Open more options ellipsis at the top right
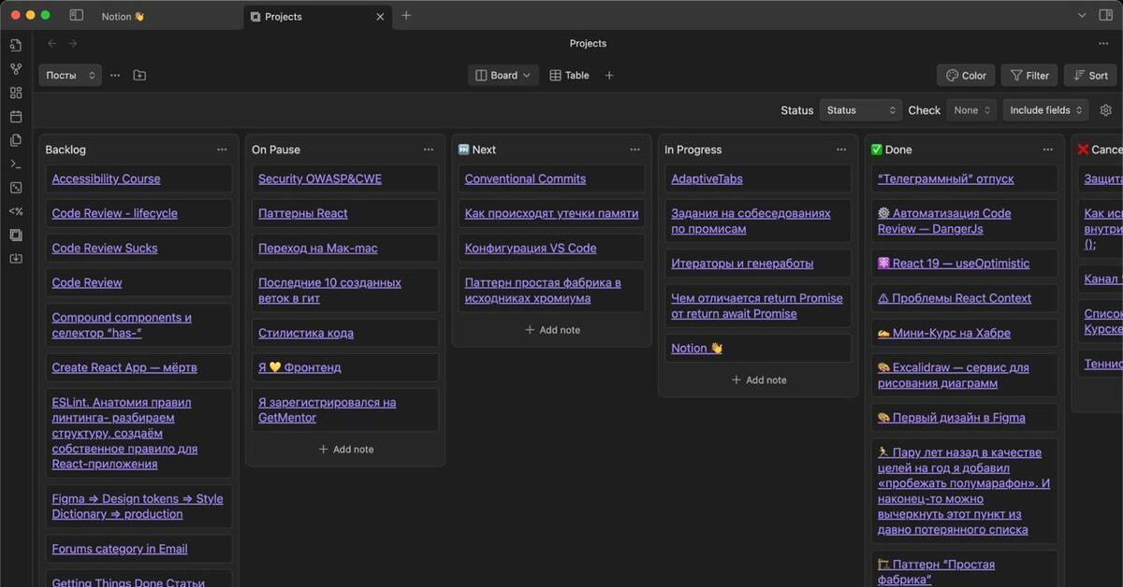This screenshot has height=587, width=1123. click(x=1103, y=43)
